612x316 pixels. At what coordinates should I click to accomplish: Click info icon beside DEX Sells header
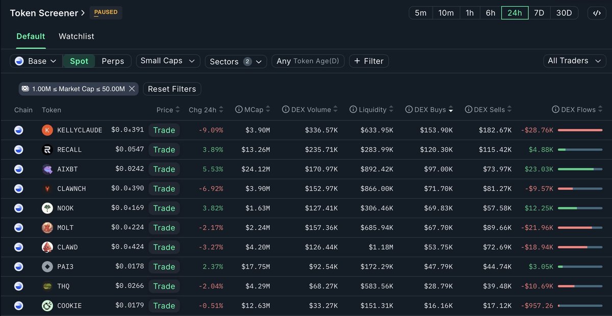468,110
